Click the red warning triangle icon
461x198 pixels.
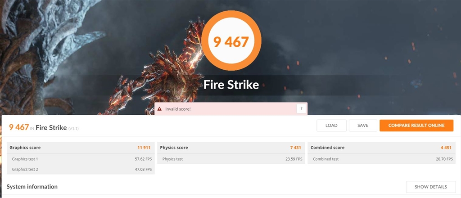pyautogui.click(x=159, y=109)
